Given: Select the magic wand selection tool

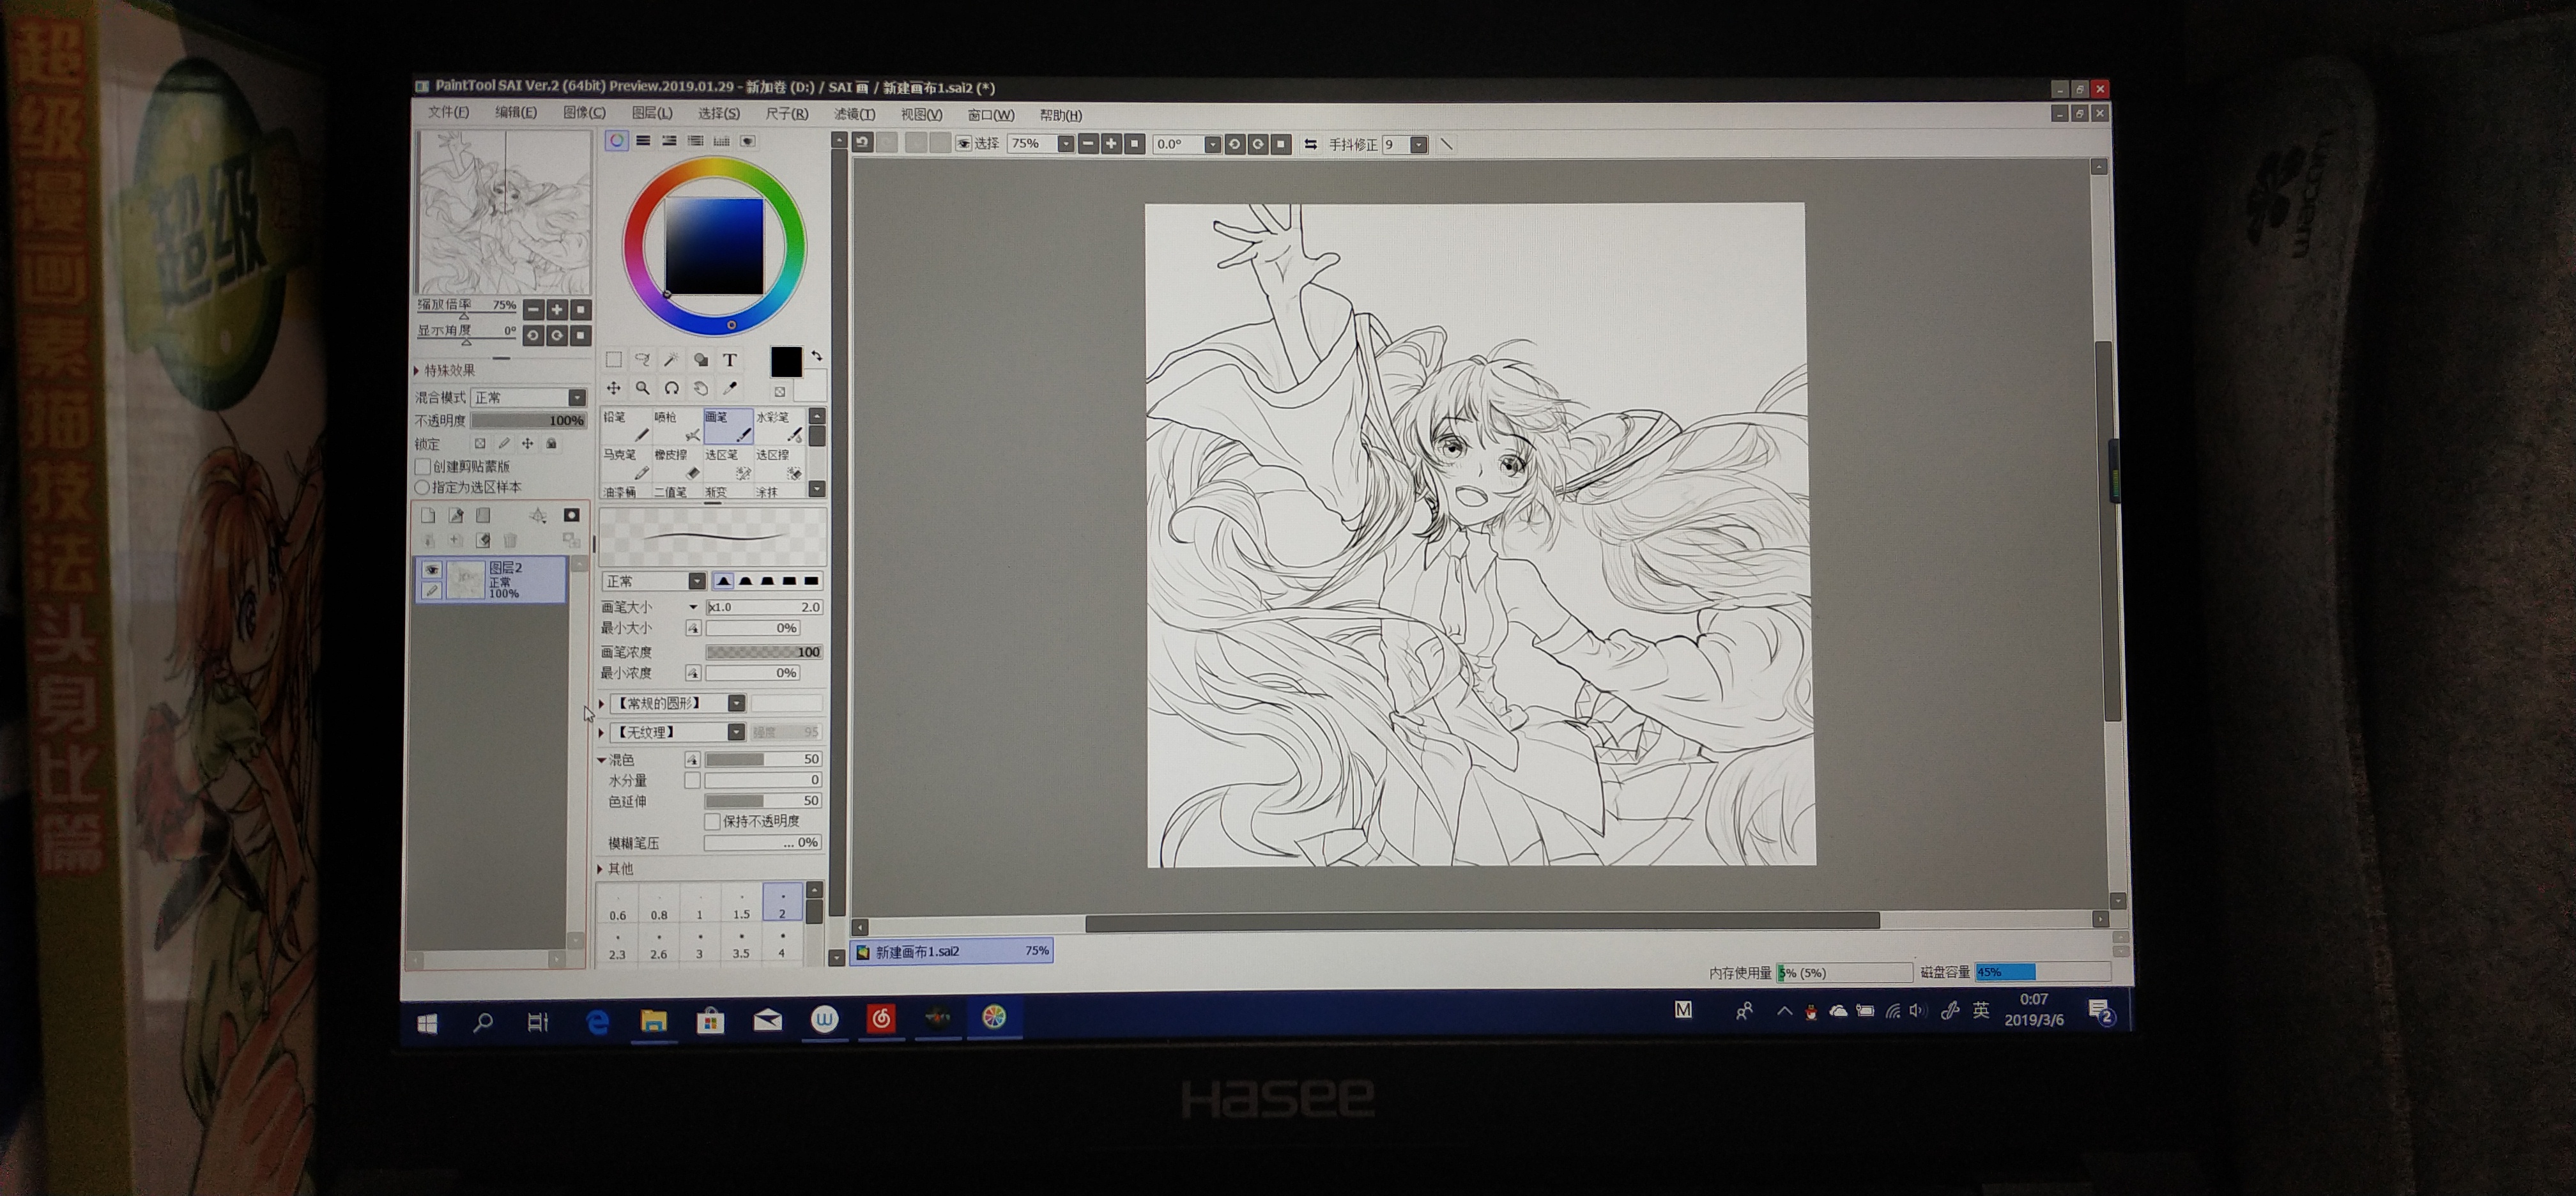Looking at the screenshot, I should 671,360.
